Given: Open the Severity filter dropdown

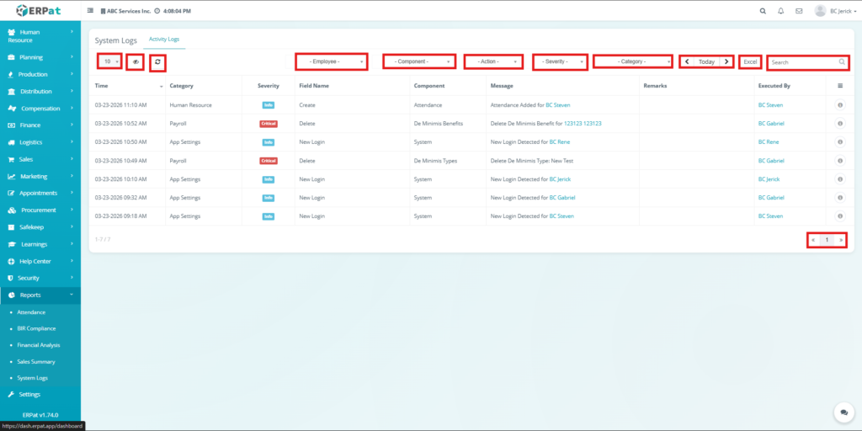Looking at the screenshot, I should pyautogui.click(x=559, y=62).
